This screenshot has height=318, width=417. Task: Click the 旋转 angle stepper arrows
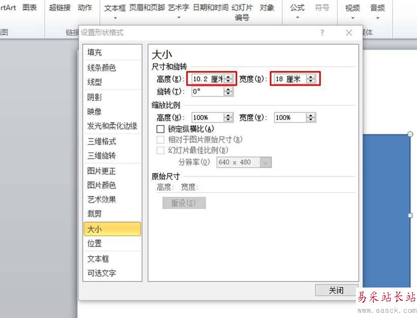click(x=228, y=91)
